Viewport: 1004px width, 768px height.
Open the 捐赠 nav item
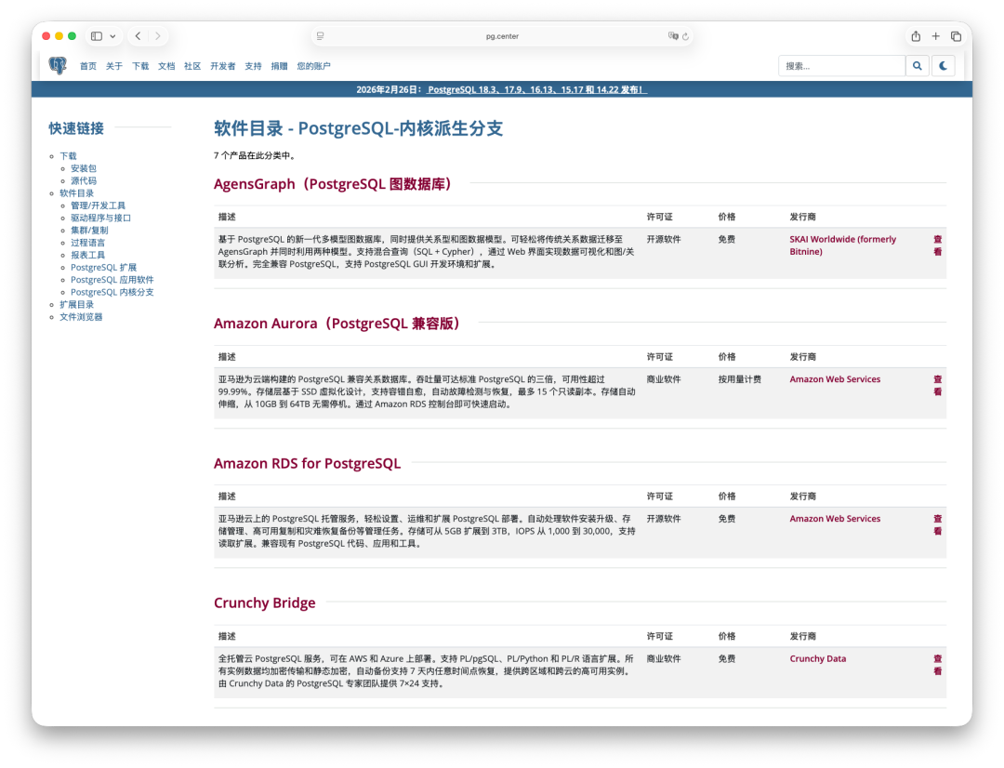[279, 66]
